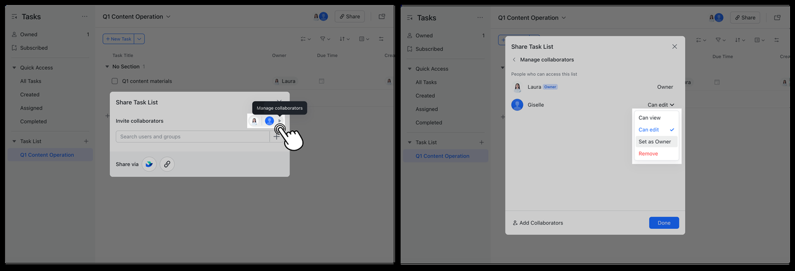Expand Manage collaborators arrow next to avatars
The width and height of the screenshot is (795, 271).
coord(279,121)
